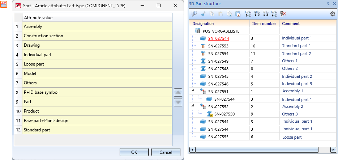Select the Others attribute value row
Screen dimensions: 338x160
coord(97,83)
